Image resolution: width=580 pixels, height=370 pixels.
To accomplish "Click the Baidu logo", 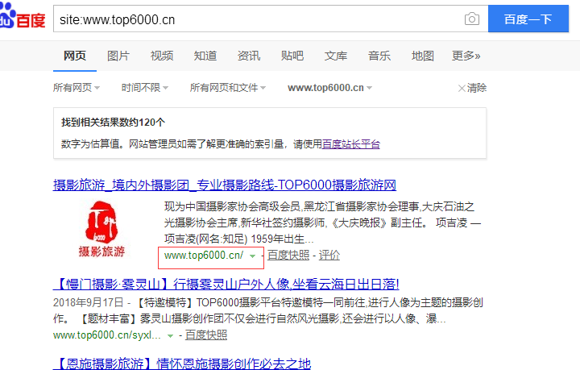I will tap(22, 18).
